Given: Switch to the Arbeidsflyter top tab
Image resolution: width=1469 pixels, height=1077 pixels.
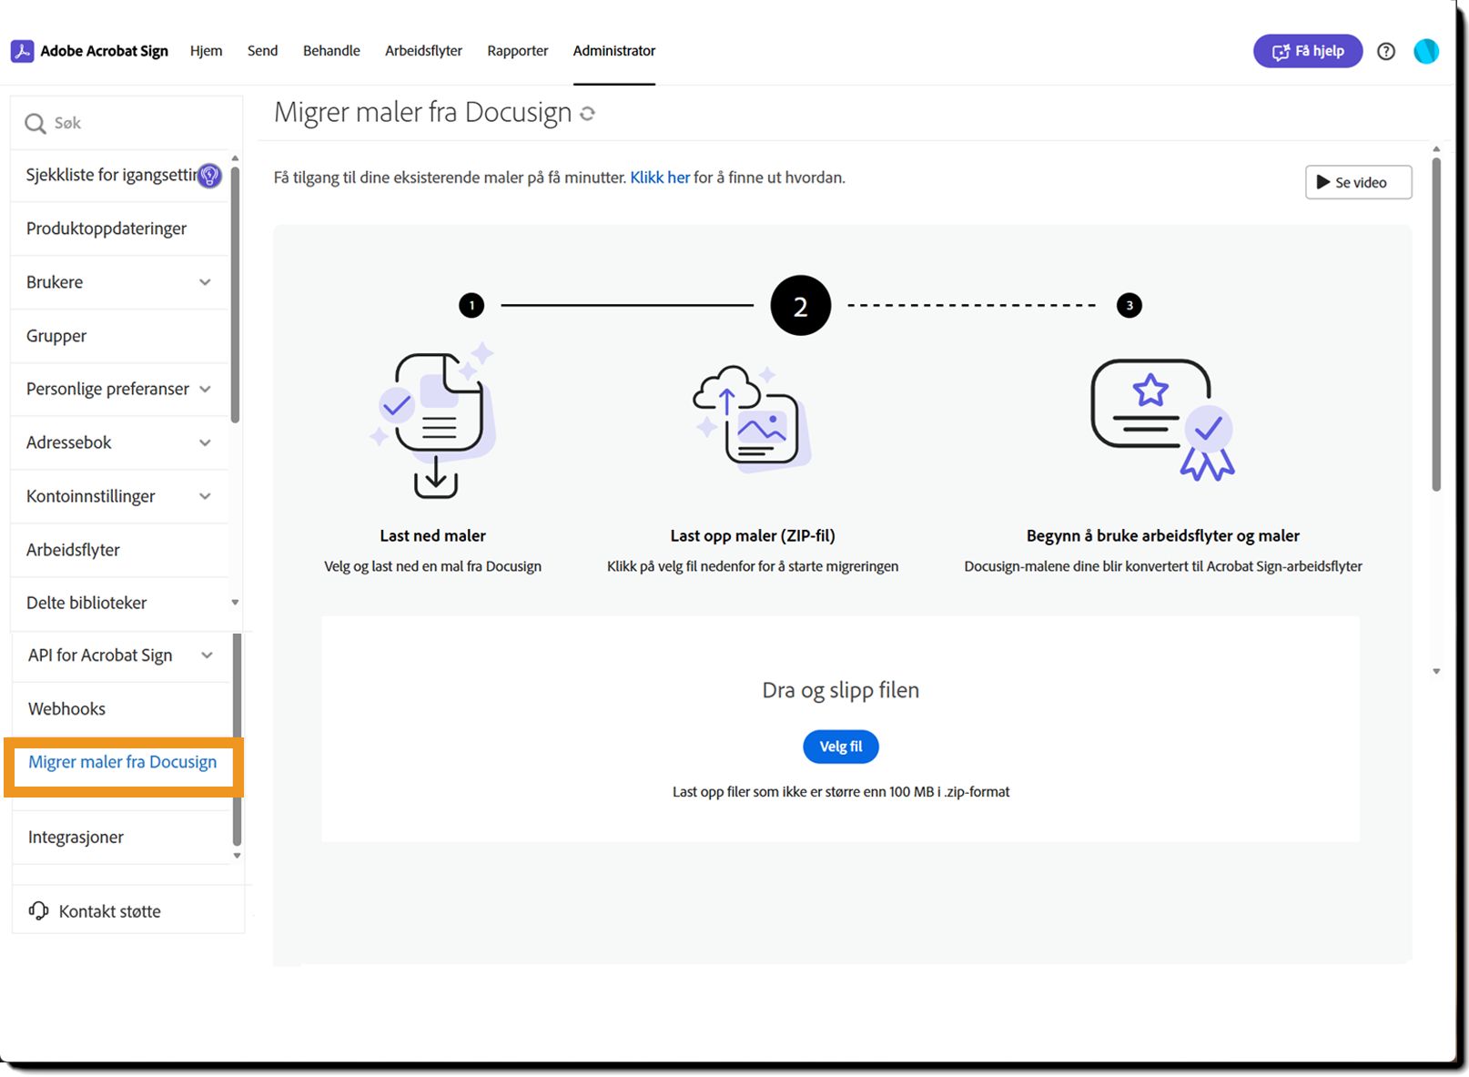Looking at the screenshot, I should (423, 51).
